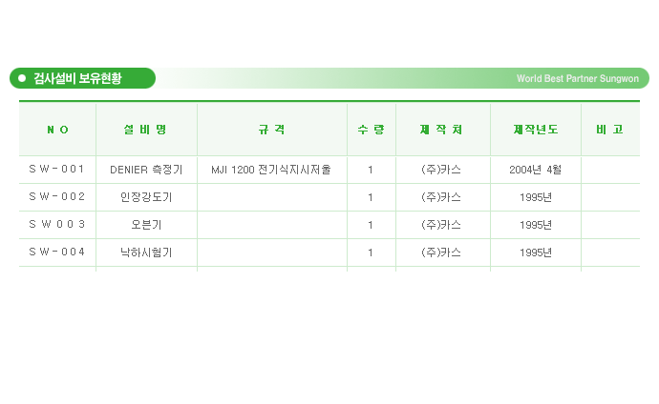
Task: Select the SW-004 row number cell
Action: coord(56,252)
